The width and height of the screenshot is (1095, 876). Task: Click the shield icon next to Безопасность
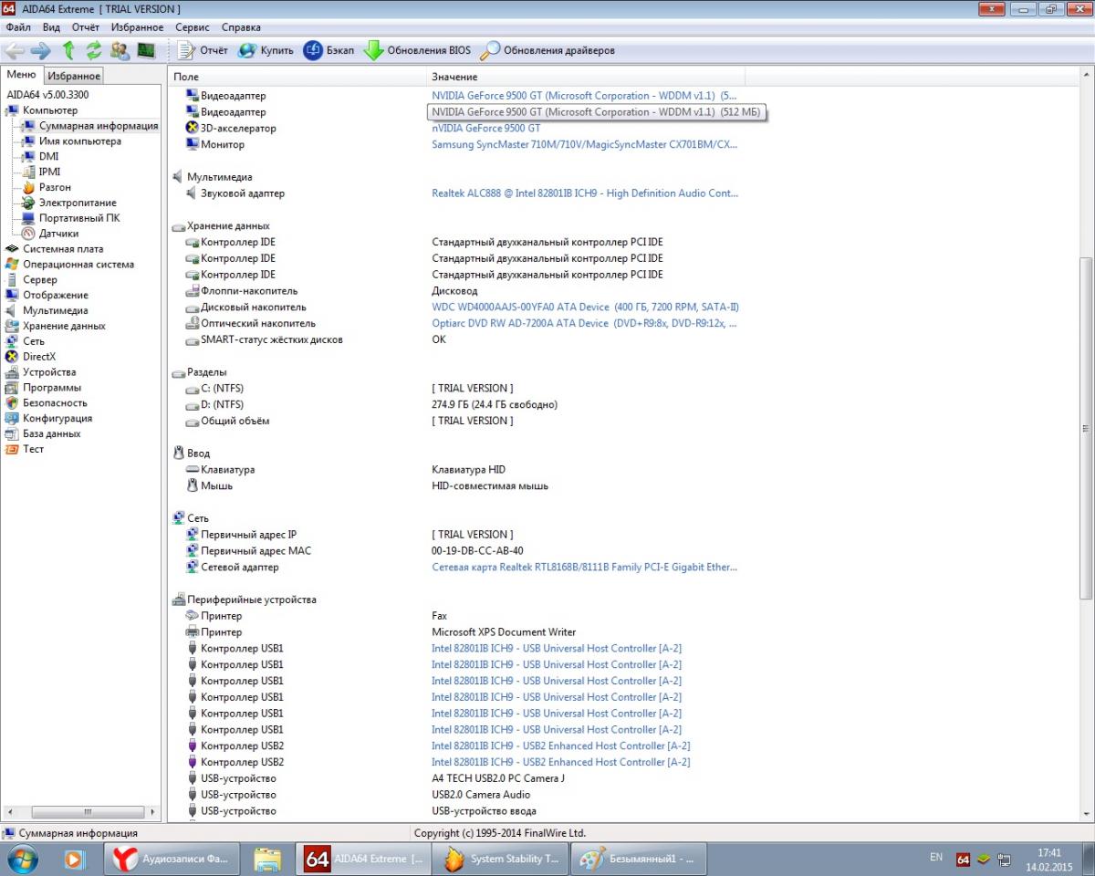[12, 403]
